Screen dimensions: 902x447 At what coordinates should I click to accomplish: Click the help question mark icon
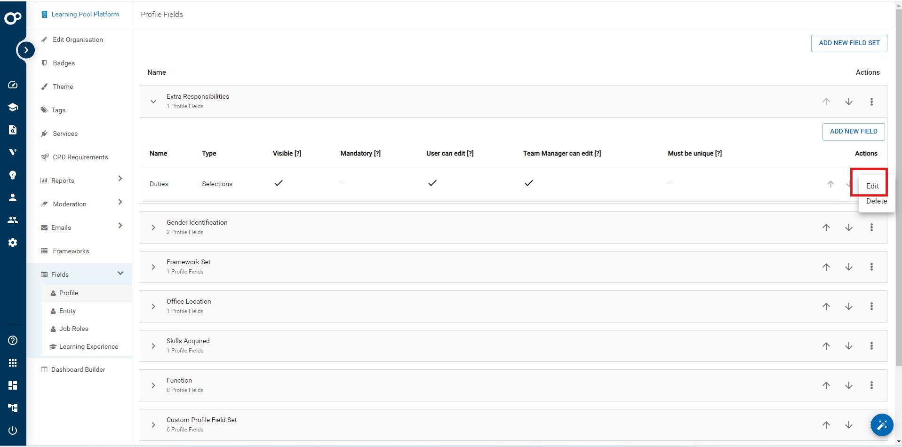(x=13, y=340)
